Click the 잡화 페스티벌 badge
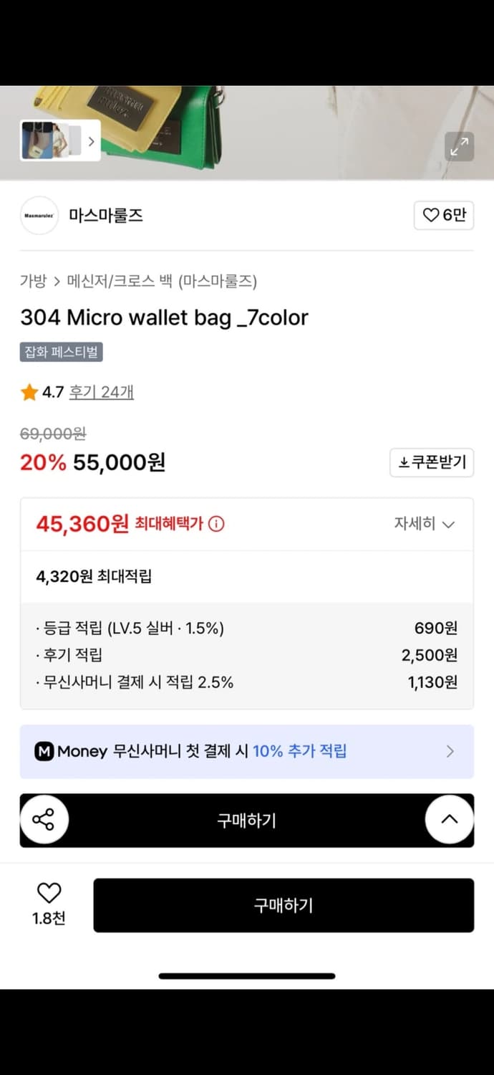 tap(61, 352)
